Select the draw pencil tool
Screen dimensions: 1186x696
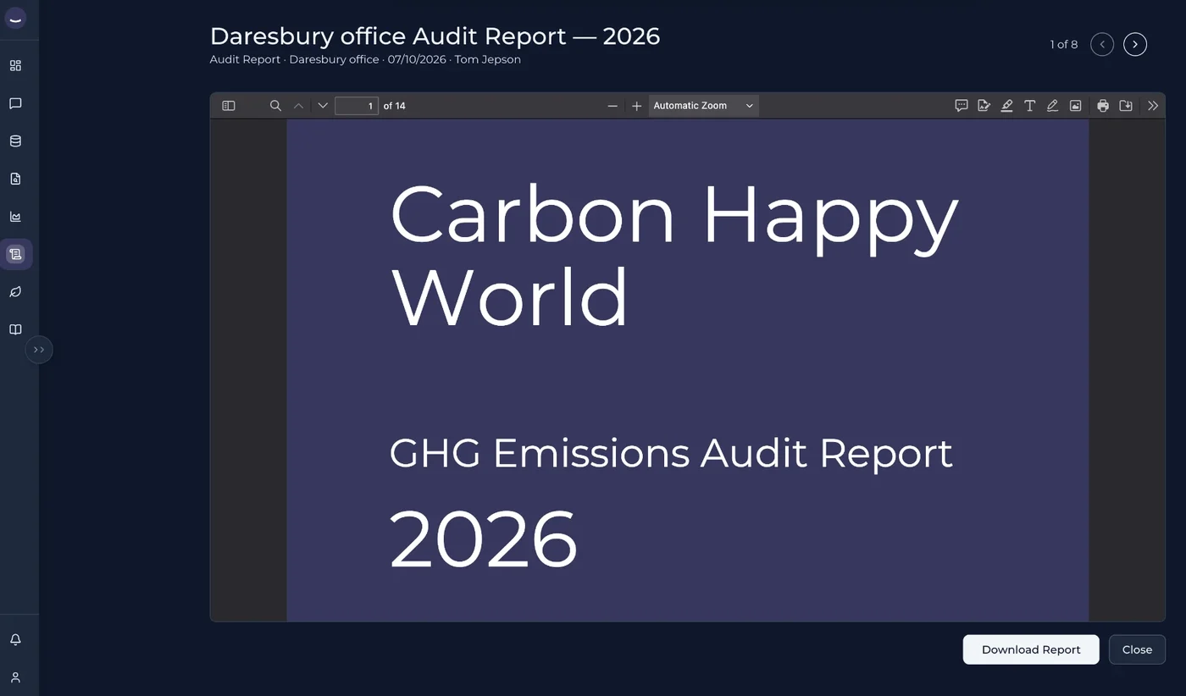coord(1052,106)
